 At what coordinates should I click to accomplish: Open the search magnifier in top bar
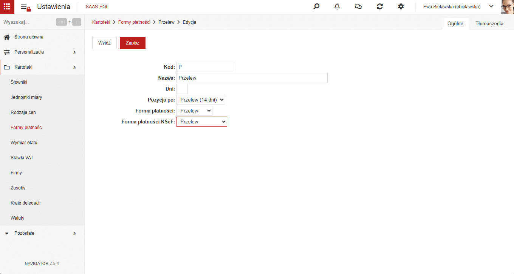pos(316,7)
